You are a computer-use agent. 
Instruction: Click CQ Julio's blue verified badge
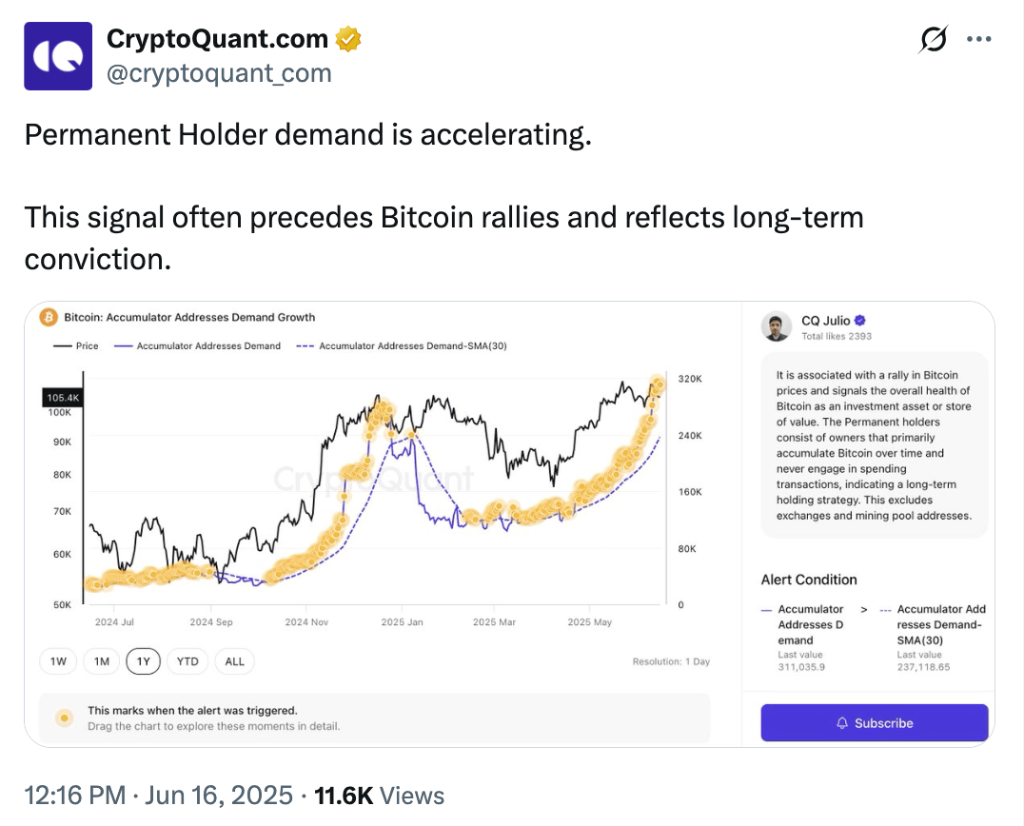(x=860, y=321)
